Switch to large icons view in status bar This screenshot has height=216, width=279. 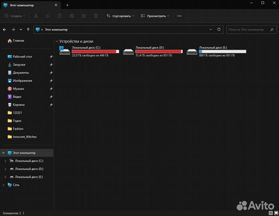coord(276,213)
